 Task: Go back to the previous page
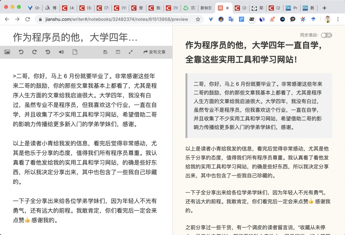[7, 19]
